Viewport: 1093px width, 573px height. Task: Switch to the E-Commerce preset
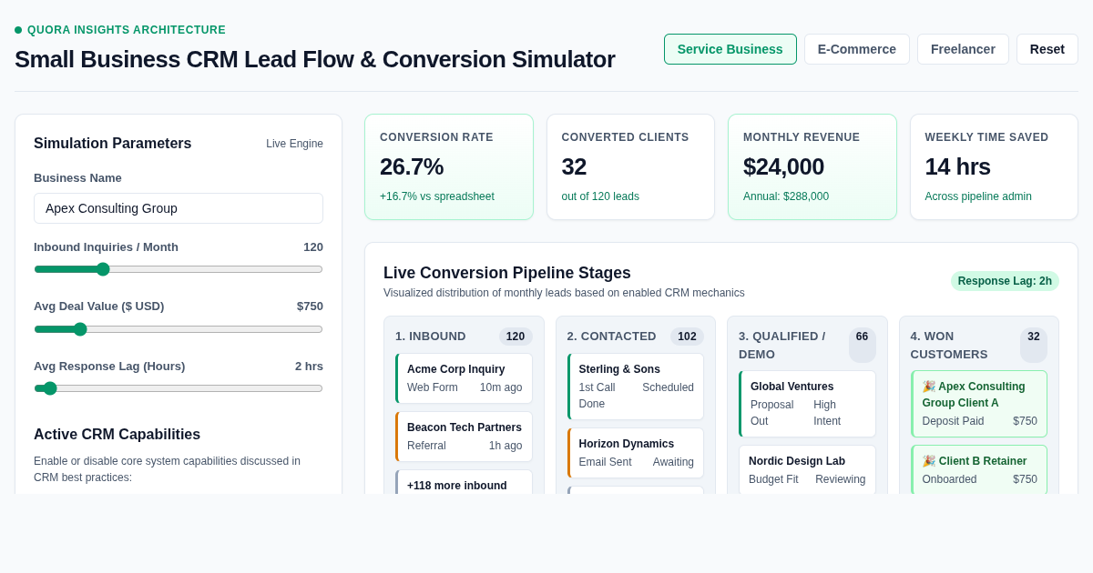(x=857, y=49)
